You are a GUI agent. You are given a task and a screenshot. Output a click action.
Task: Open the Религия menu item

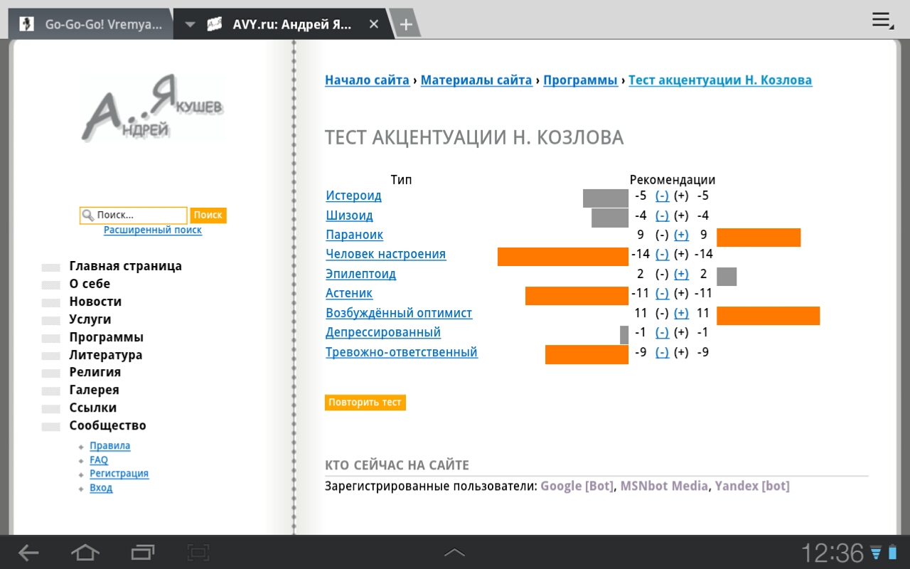[x=95, y=372]
